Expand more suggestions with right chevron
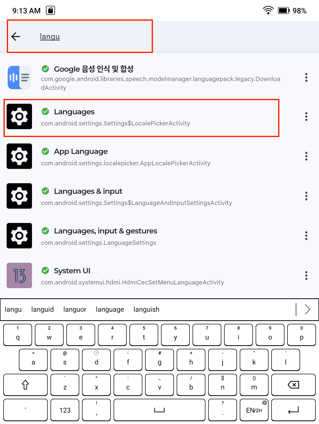This screenshot has height=424, width=319. click(307, 309)
